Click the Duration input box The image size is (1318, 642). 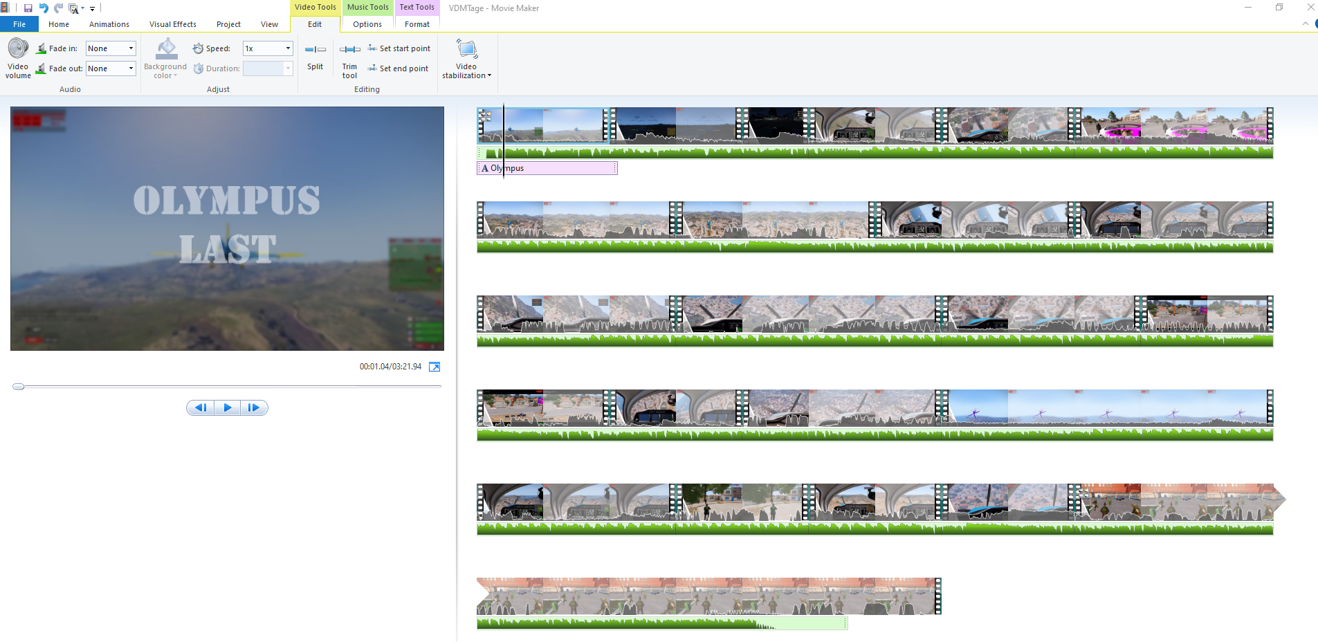click(x=264, y=68)
